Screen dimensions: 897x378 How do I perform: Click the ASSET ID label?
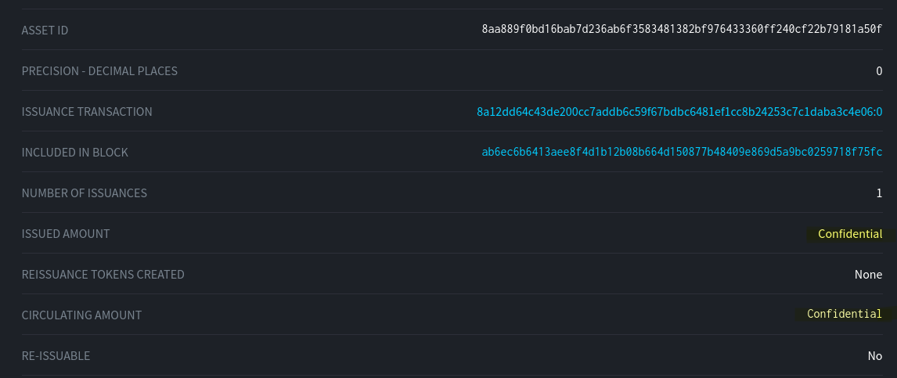click(45, 31)
